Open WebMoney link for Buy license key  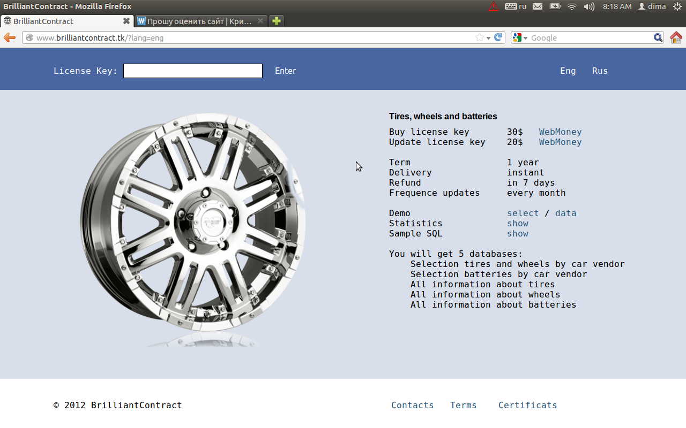560,132
